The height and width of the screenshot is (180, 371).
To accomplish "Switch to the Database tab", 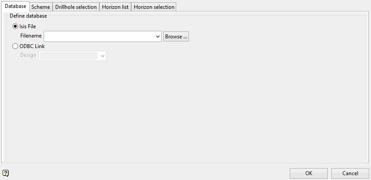I will 15,7.
